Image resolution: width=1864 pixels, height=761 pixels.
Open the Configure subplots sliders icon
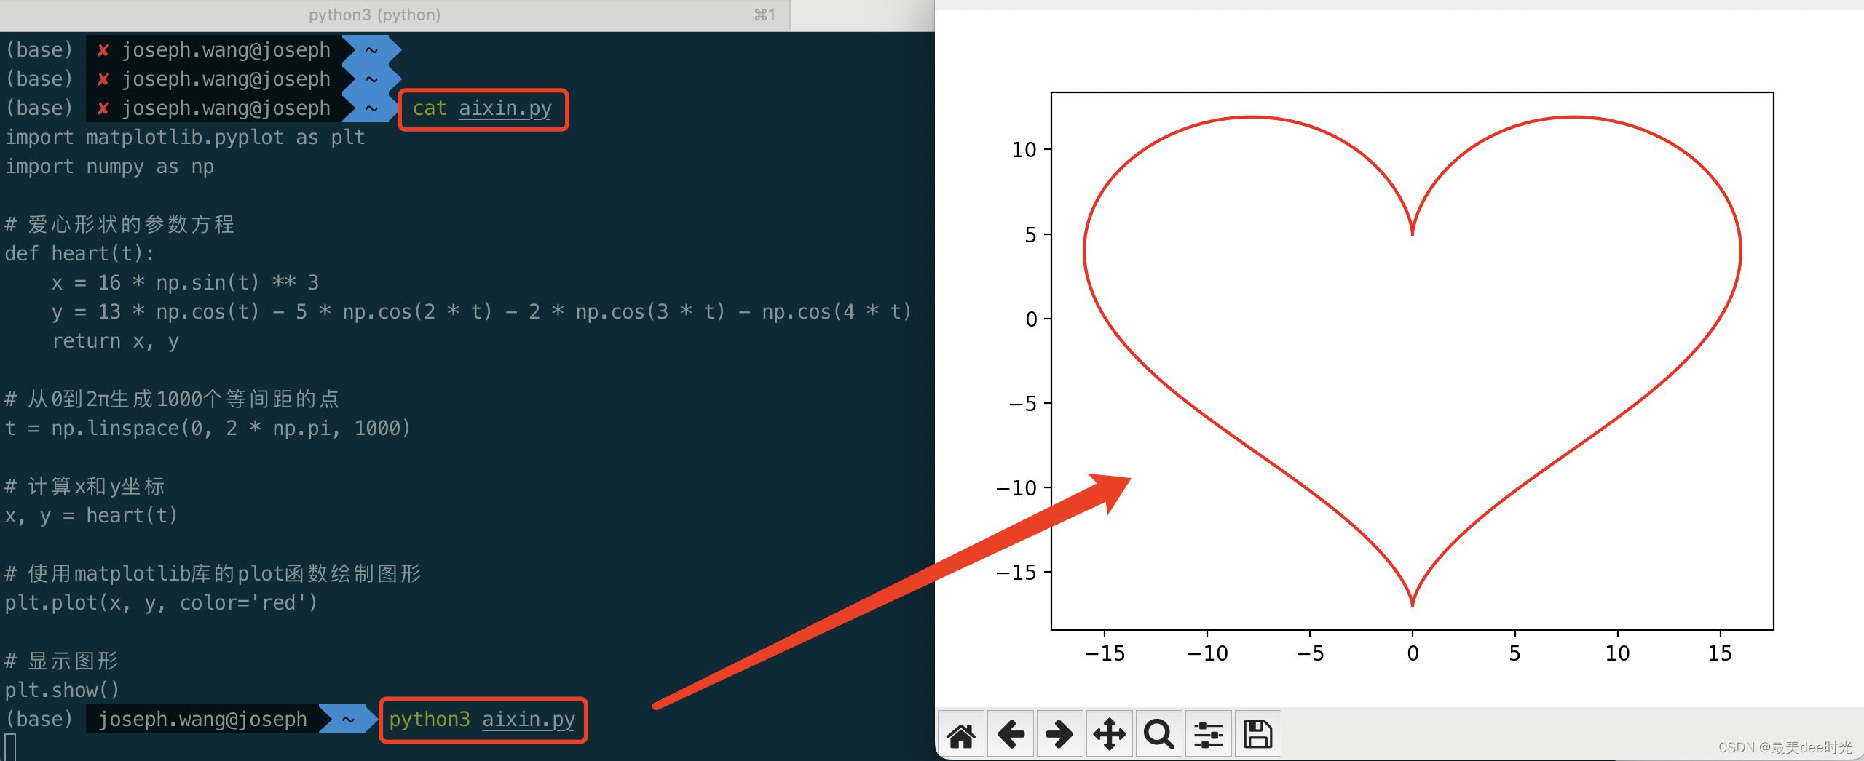[1208, 734]
